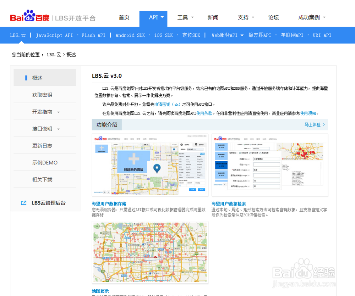Image resolution: width=355 pixels, height=296 pixels.
Task: Expand the 成功案例 dropdown arrow
Action: click(x=324, y=17)
